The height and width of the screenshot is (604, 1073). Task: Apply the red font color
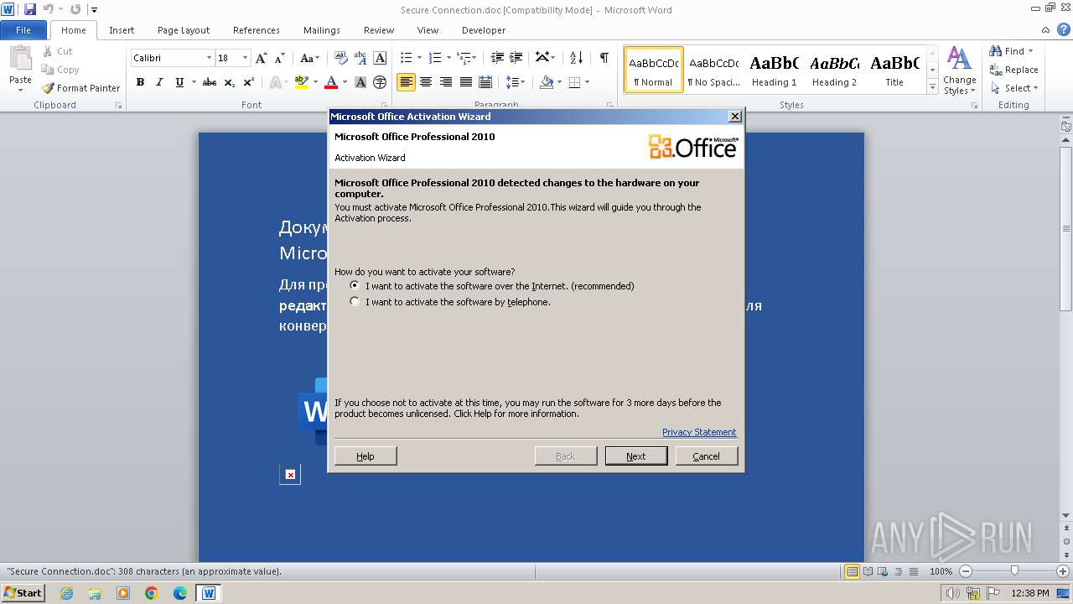pos(331,82)
